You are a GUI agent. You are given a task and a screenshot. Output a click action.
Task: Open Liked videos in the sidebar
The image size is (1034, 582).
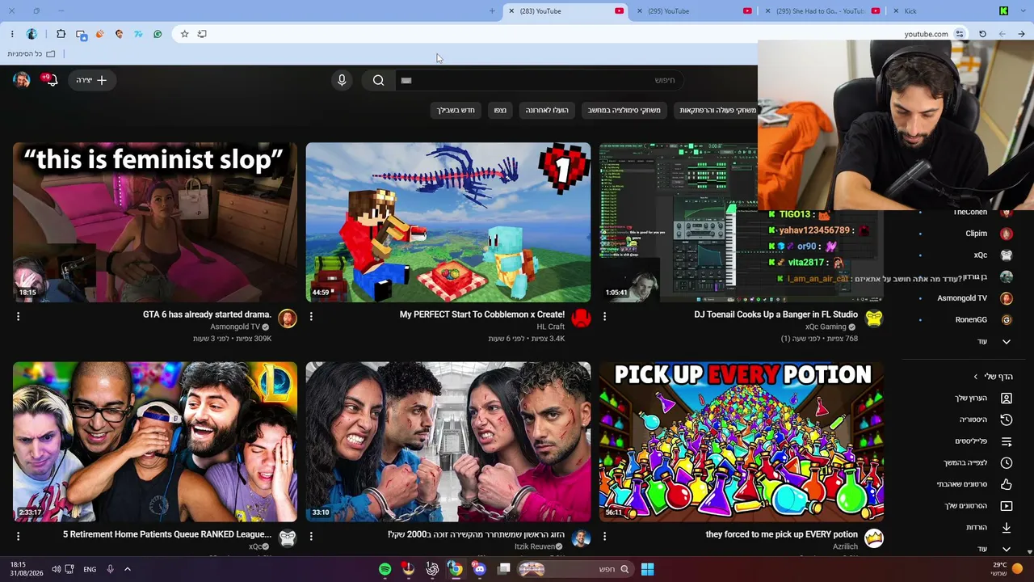[974, 484]
